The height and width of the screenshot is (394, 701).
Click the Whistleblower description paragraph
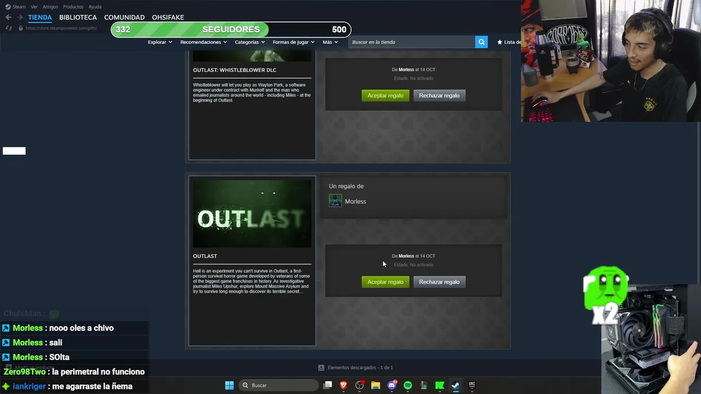pos(251,92)
